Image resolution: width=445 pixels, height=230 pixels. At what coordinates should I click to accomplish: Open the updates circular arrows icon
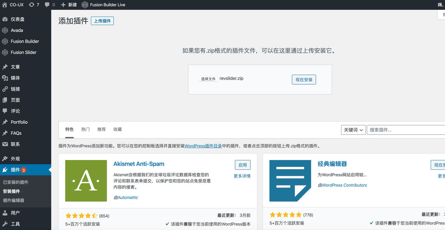31,5
